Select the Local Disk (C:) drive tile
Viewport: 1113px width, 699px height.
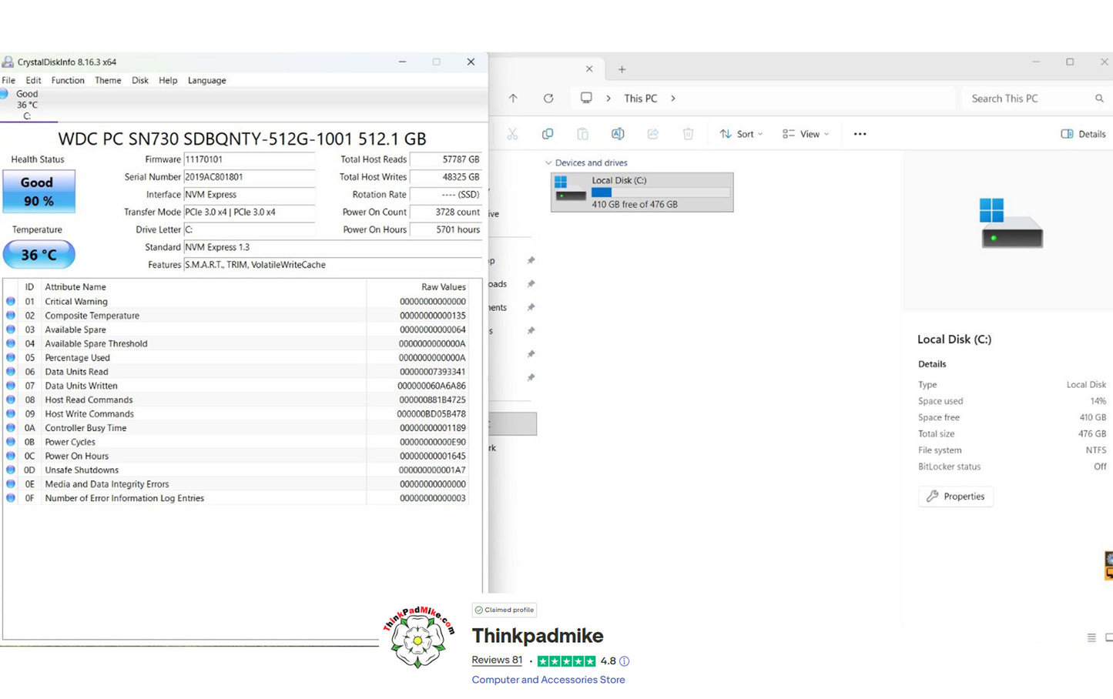click(x=642, y=192)
